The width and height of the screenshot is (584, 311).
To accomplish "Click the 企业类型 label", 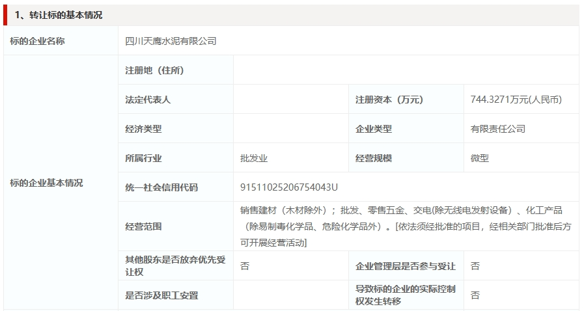I will click(x=374, y=129).
